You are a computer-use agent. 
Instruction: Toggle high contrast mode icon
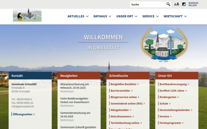tap(184, 4)
